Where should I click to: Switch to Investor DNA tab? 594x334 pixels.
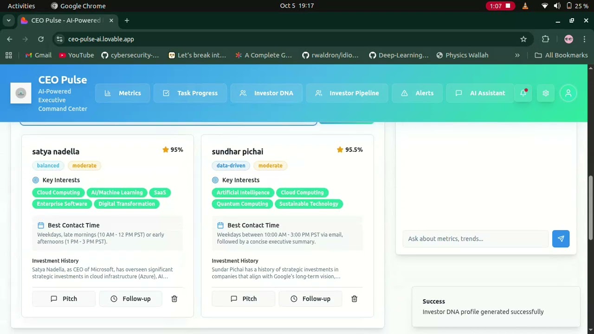coord(266,93)
